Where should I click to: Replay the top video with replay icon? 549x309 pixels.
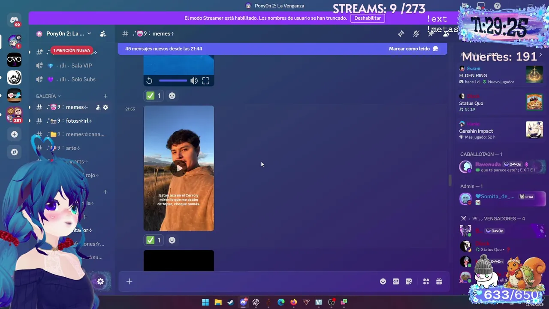(x=149, y=81)
